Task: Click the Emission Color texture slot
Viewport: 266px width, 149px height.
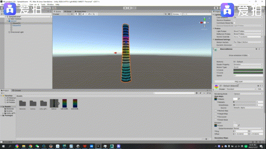Action: pos(216,125)
